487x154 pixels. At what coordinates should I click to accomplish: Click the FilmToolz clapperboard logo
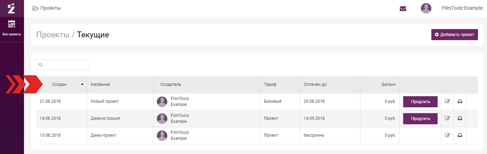point(11,8)
